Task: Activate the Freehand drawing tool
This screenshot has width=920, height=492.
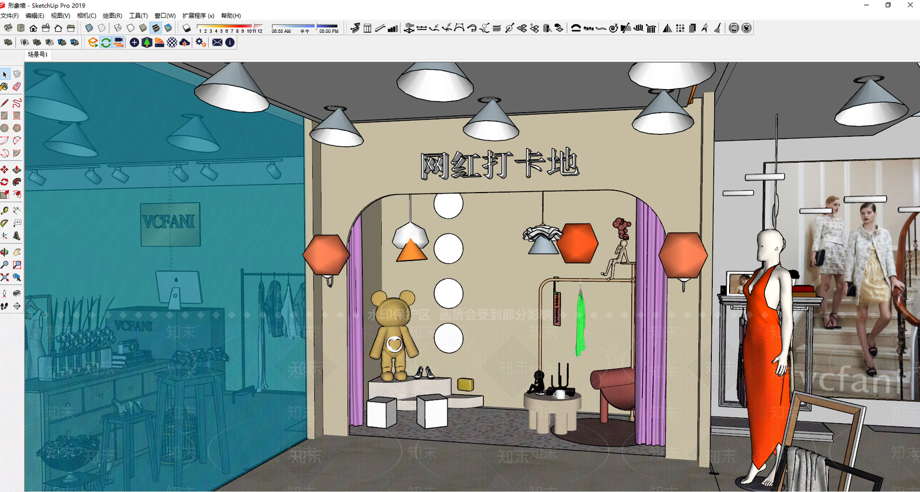Action: tap(17, 102)
